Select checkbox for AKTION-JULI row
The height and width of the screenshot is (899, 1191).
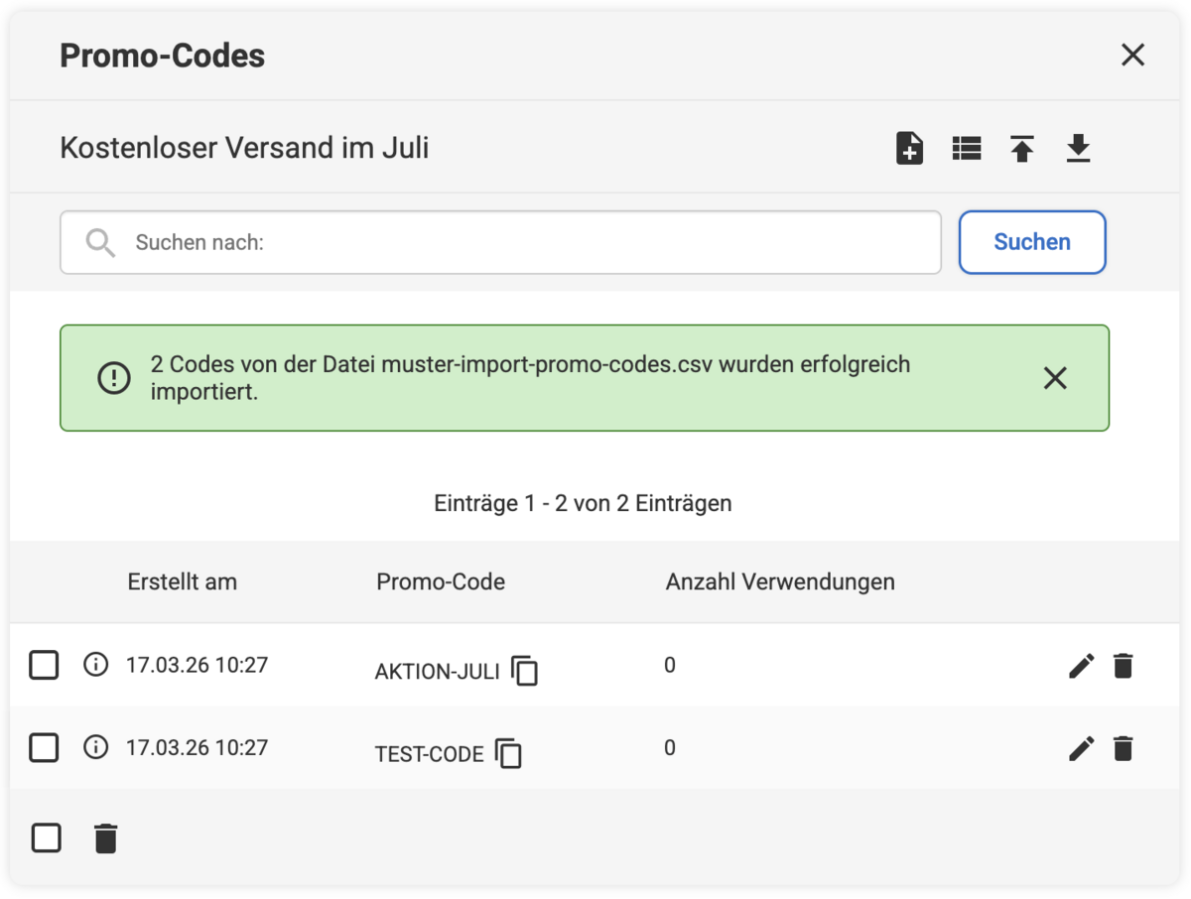44,665
